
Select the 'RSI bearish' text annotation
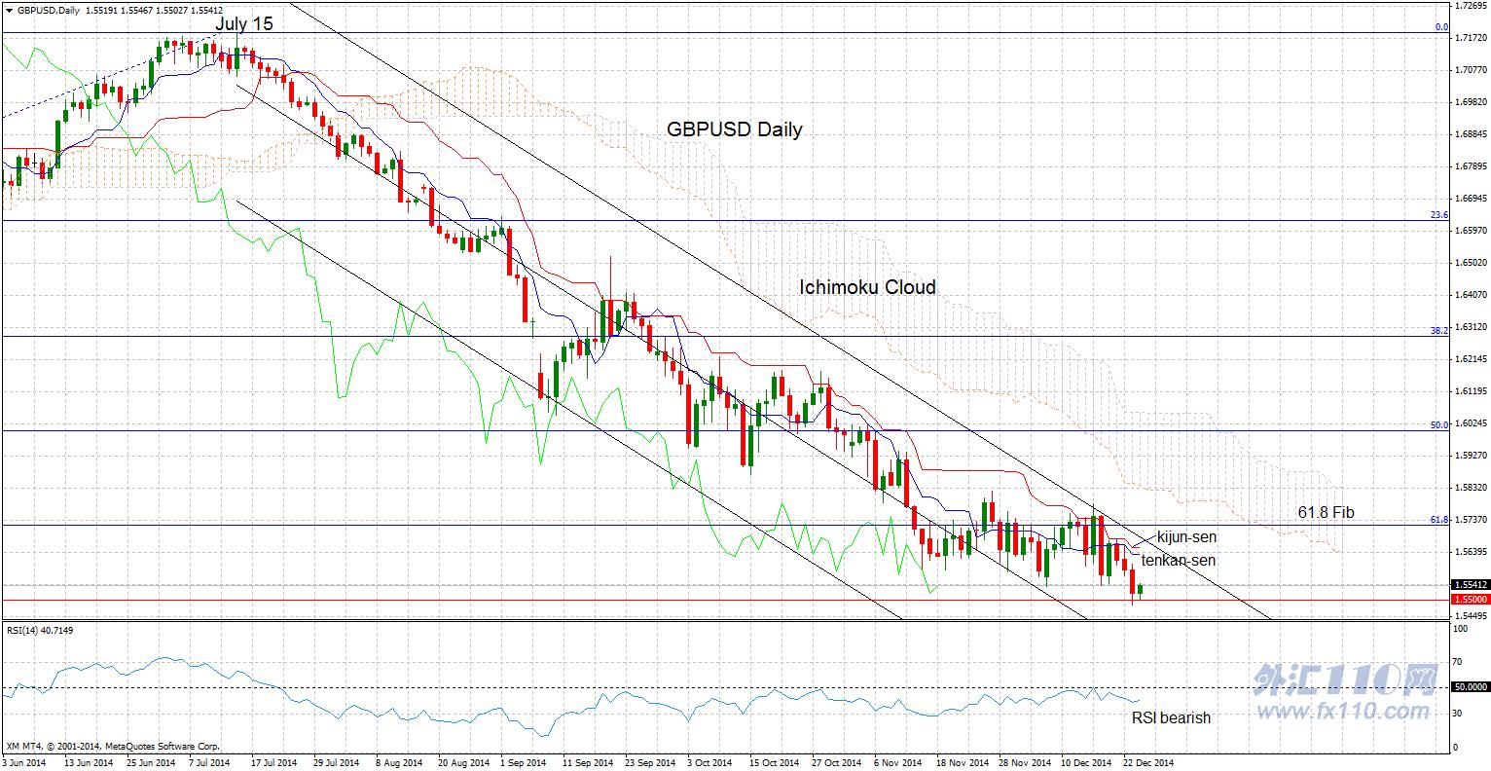pyautogui.click(x=1171, y=717)
